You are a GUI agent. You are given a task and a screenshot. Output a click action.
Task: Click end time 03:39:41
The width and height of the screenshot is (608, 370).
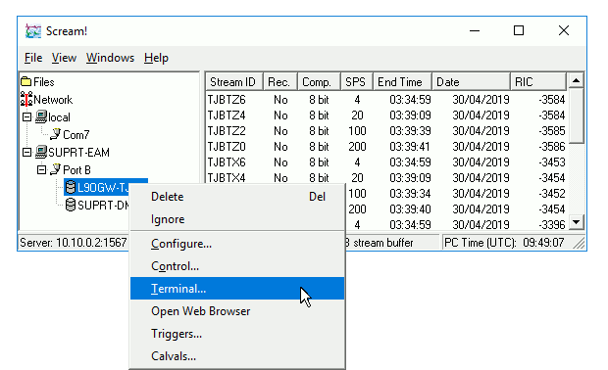pyautogui.click(x=410, y=146)
